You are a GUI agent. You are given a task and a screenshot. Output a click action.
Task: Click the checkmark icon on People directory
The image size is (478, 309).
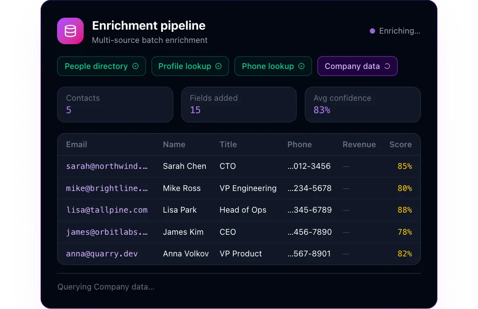135,66
